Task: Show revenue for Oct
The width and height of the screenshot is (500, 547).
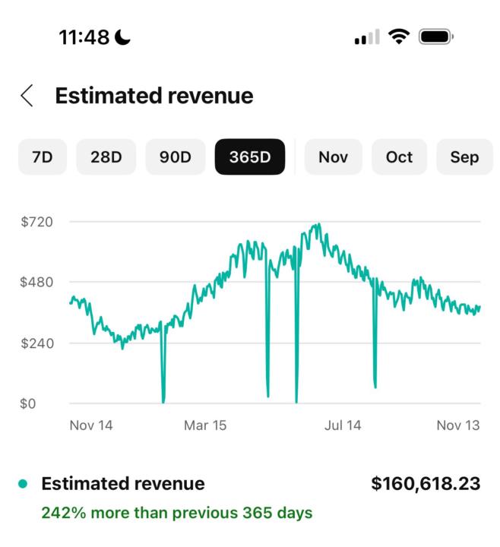Action: click(x=399, y=157)
